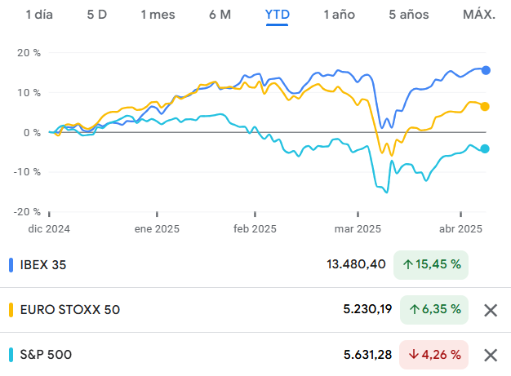Remove EURO STOXX 50 with its X icon
This screenshot has width=511, height=376.
(491, 310)
